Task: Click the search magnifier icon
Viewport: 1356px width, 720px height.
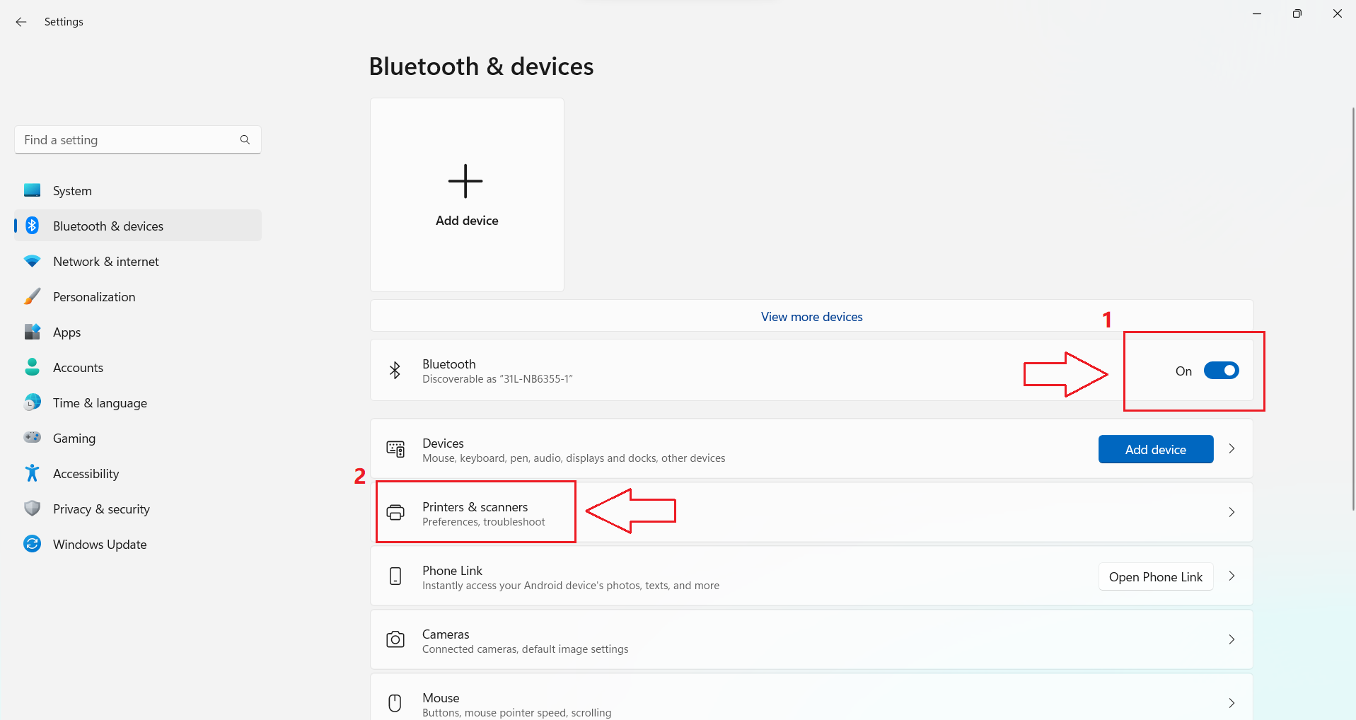Action: coord(245,140)
